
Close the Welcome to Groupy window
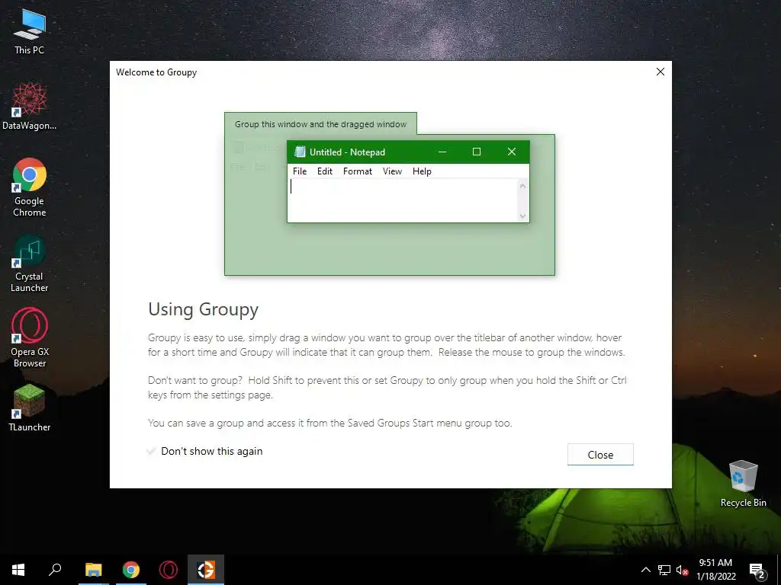[x=660, y=72]
